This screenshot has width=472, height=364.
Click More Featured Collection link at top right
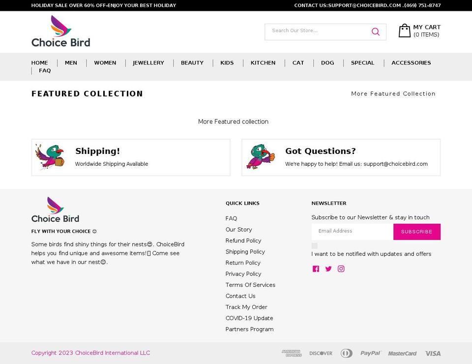click(393, 93)
